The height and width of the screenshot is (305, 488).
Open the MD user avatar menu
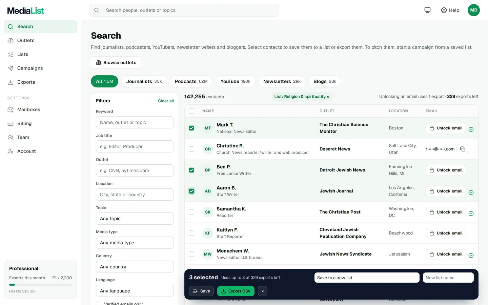click(474, 10)
